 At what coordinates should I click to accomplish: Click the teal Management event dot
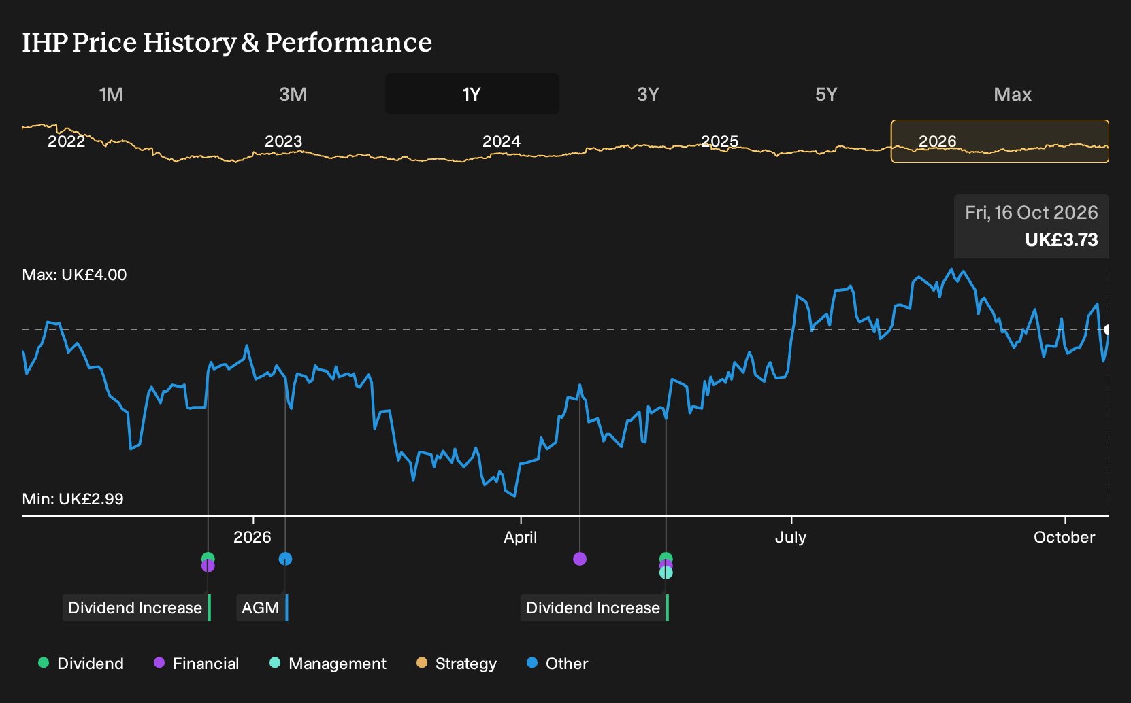click(666, 572)
